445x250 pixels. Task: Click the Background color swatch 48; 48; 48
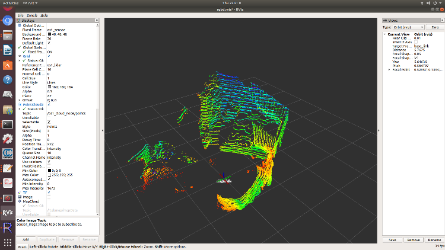point(49,34)
